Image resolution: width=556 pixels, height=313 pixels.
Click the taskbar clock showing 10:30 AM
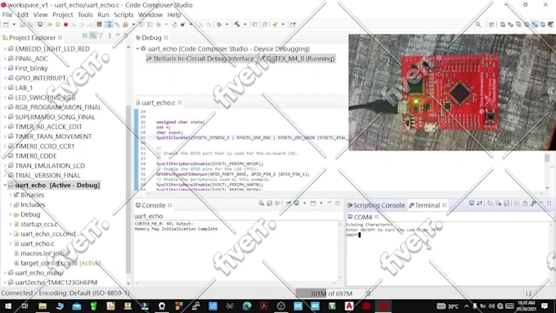click(526, 306)
